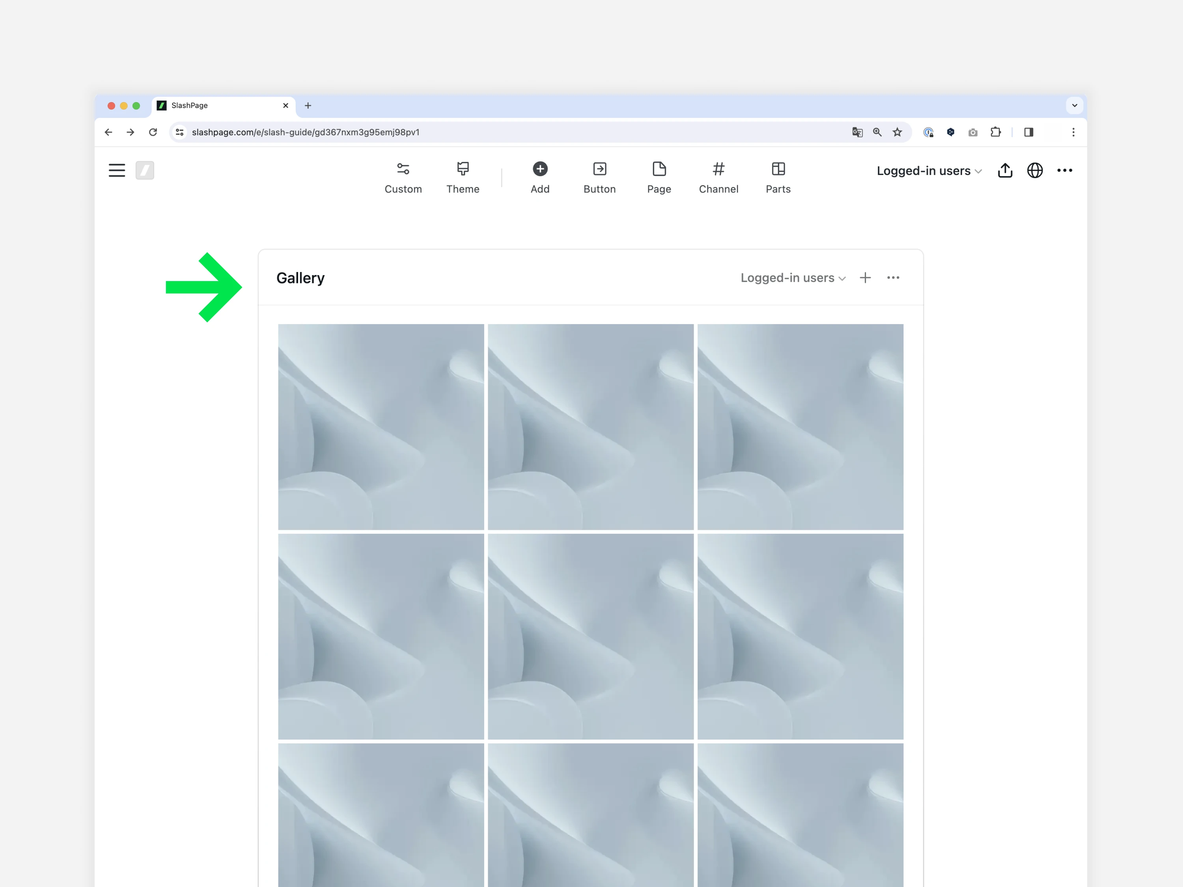Open left gallery image in third row

[381, 815]
